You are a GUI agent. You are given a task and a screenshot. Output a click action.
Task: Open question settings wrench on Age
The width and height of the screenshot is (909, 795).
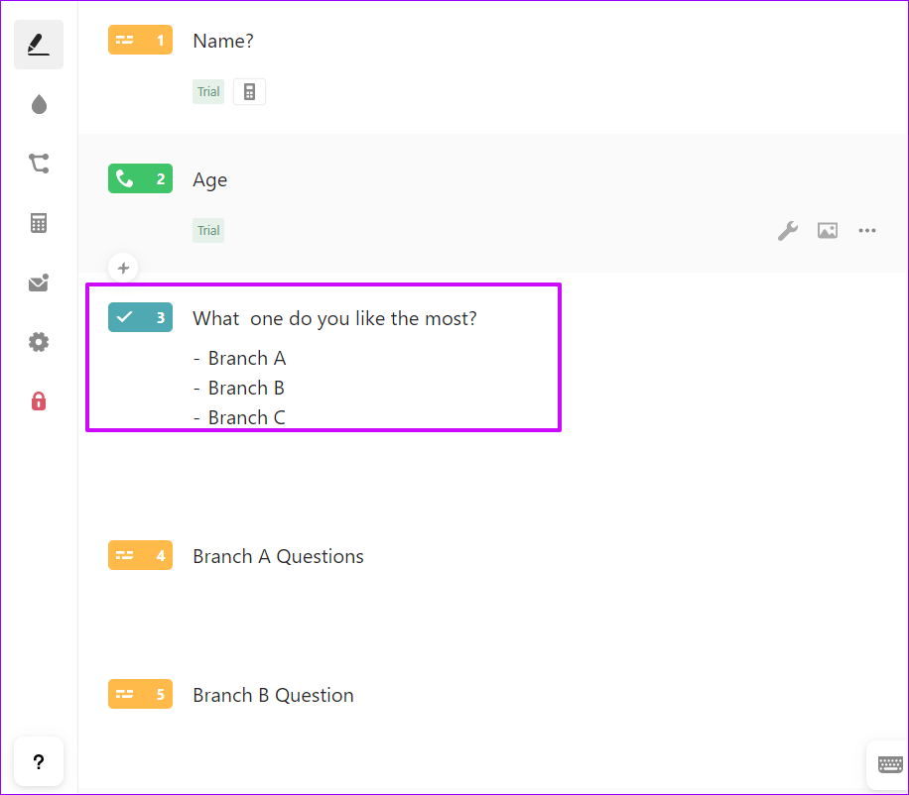coord(787,231)
